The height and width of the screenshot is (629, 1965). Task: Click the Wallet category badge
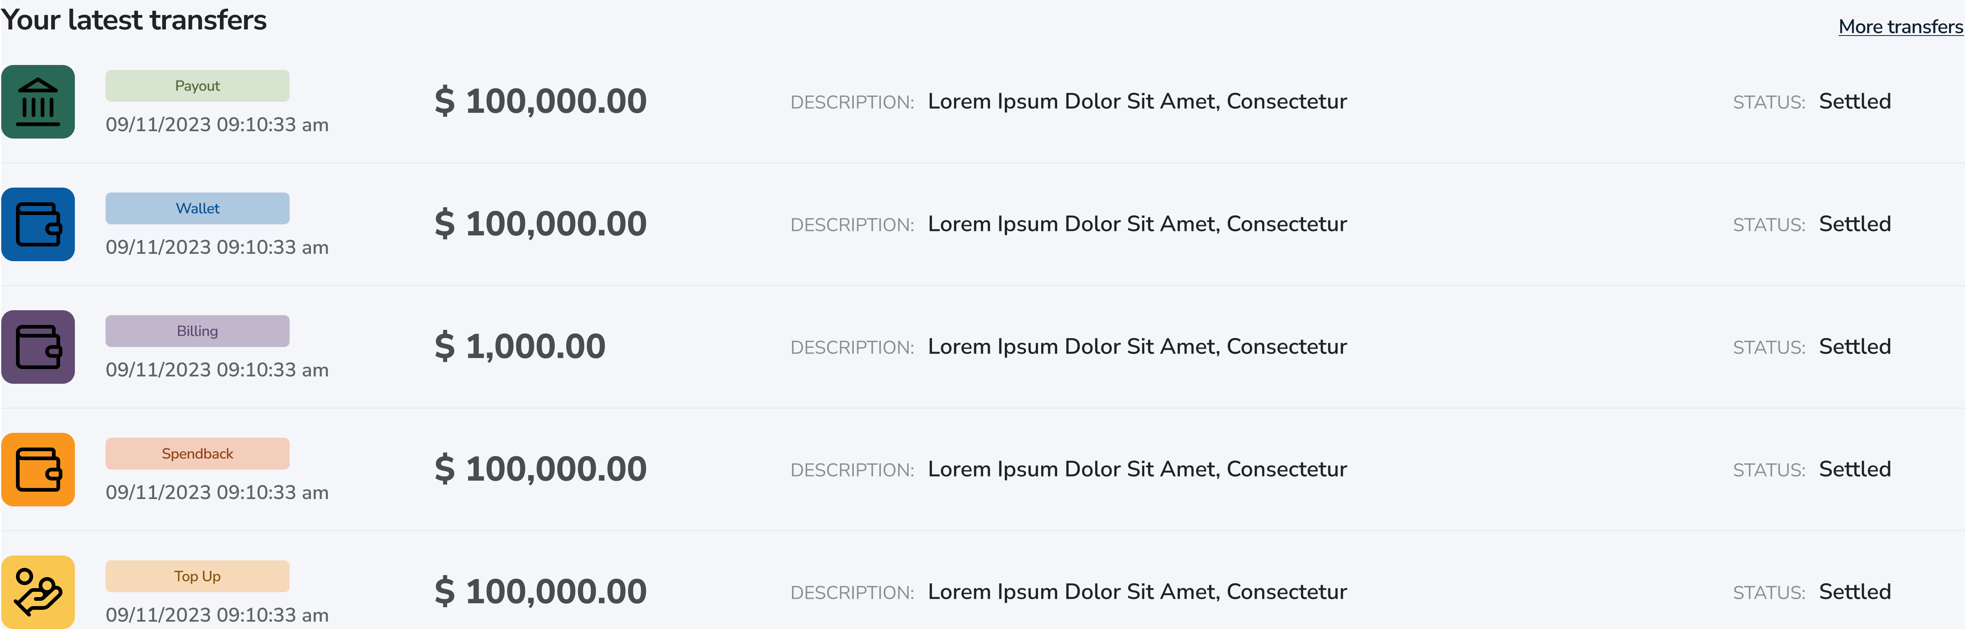[197, 207]
